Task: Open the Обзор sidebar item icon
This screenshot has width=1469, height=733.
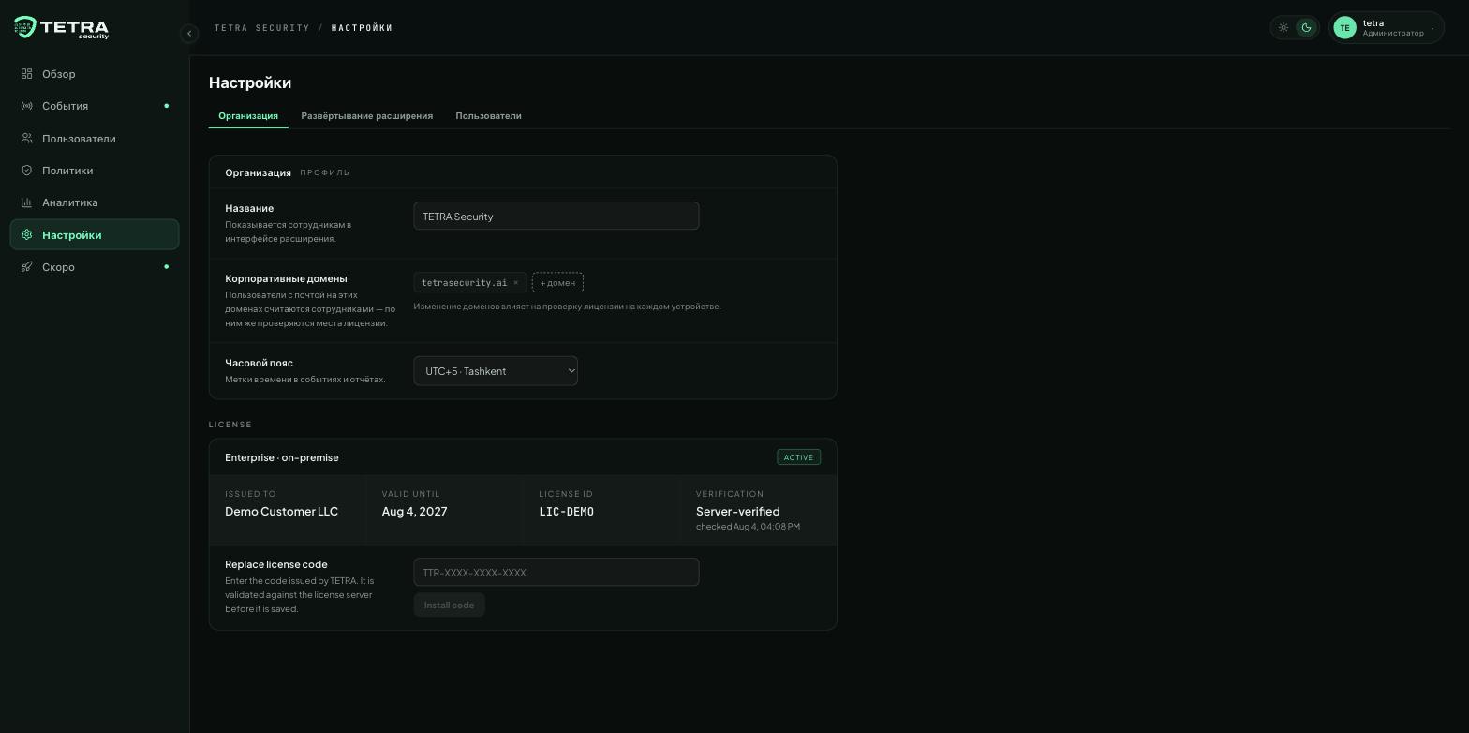Action: pos(27,74)
